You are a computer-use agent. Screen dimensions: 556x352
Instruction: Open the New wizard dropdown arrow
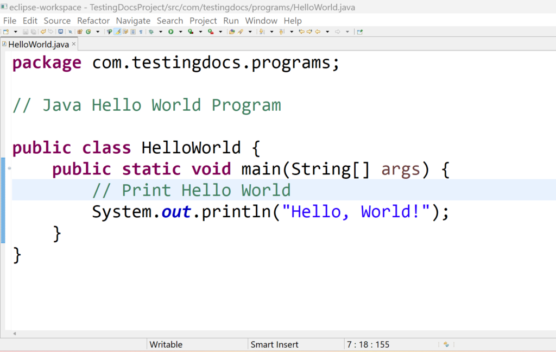15,32
